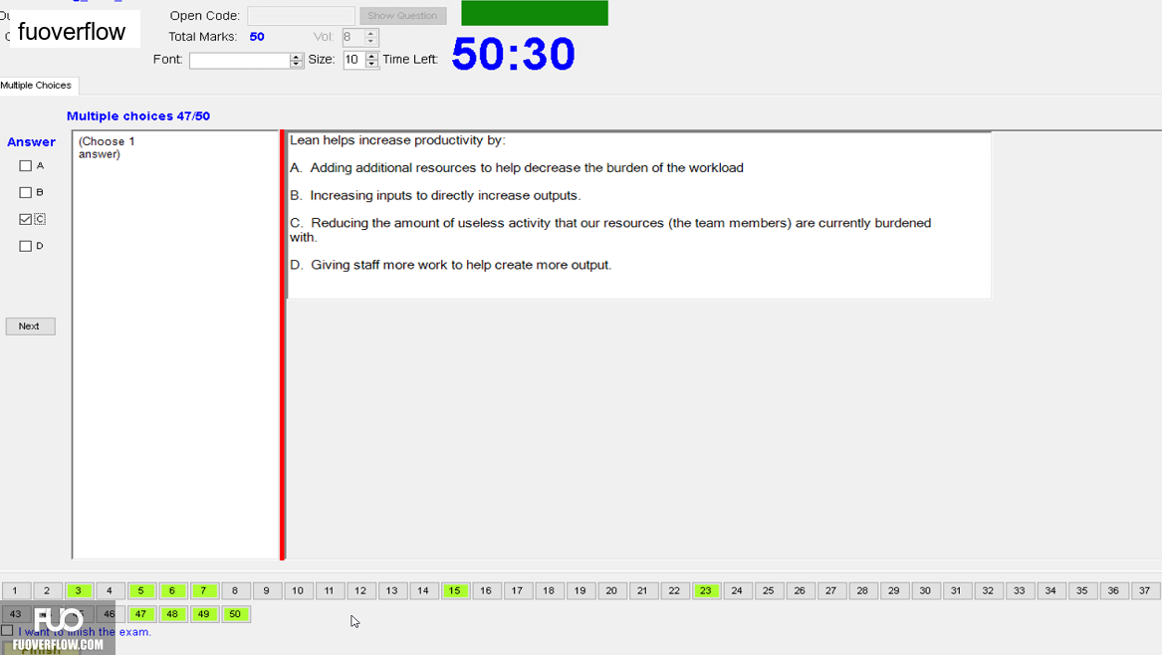1162x655 pixels.
Task: Go to question 30
Action: point(926,590)
